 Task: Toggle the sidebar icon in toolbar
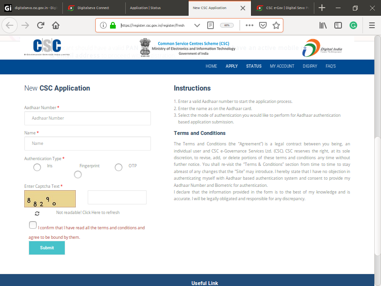[338, 25]
